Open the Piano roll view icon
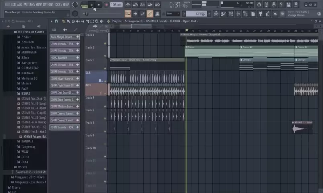 tap(223, 14)
